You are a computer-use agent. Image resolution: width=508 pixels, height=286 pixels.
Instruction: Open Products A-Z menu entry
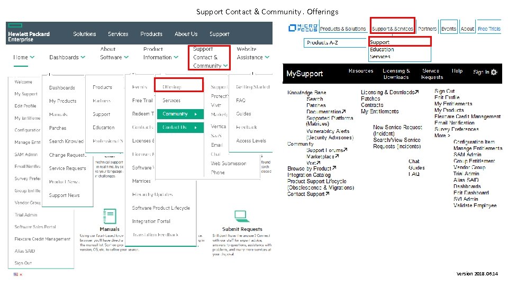[x=322, y=42]
